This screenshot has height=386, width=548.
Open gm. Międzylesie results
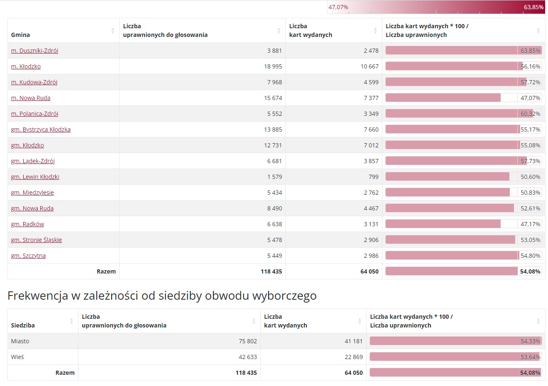(32, 193)
